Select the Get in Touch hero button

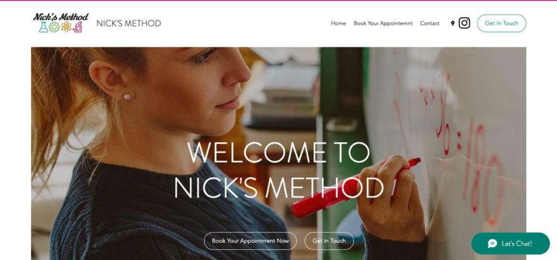click(x=329, y=241)
